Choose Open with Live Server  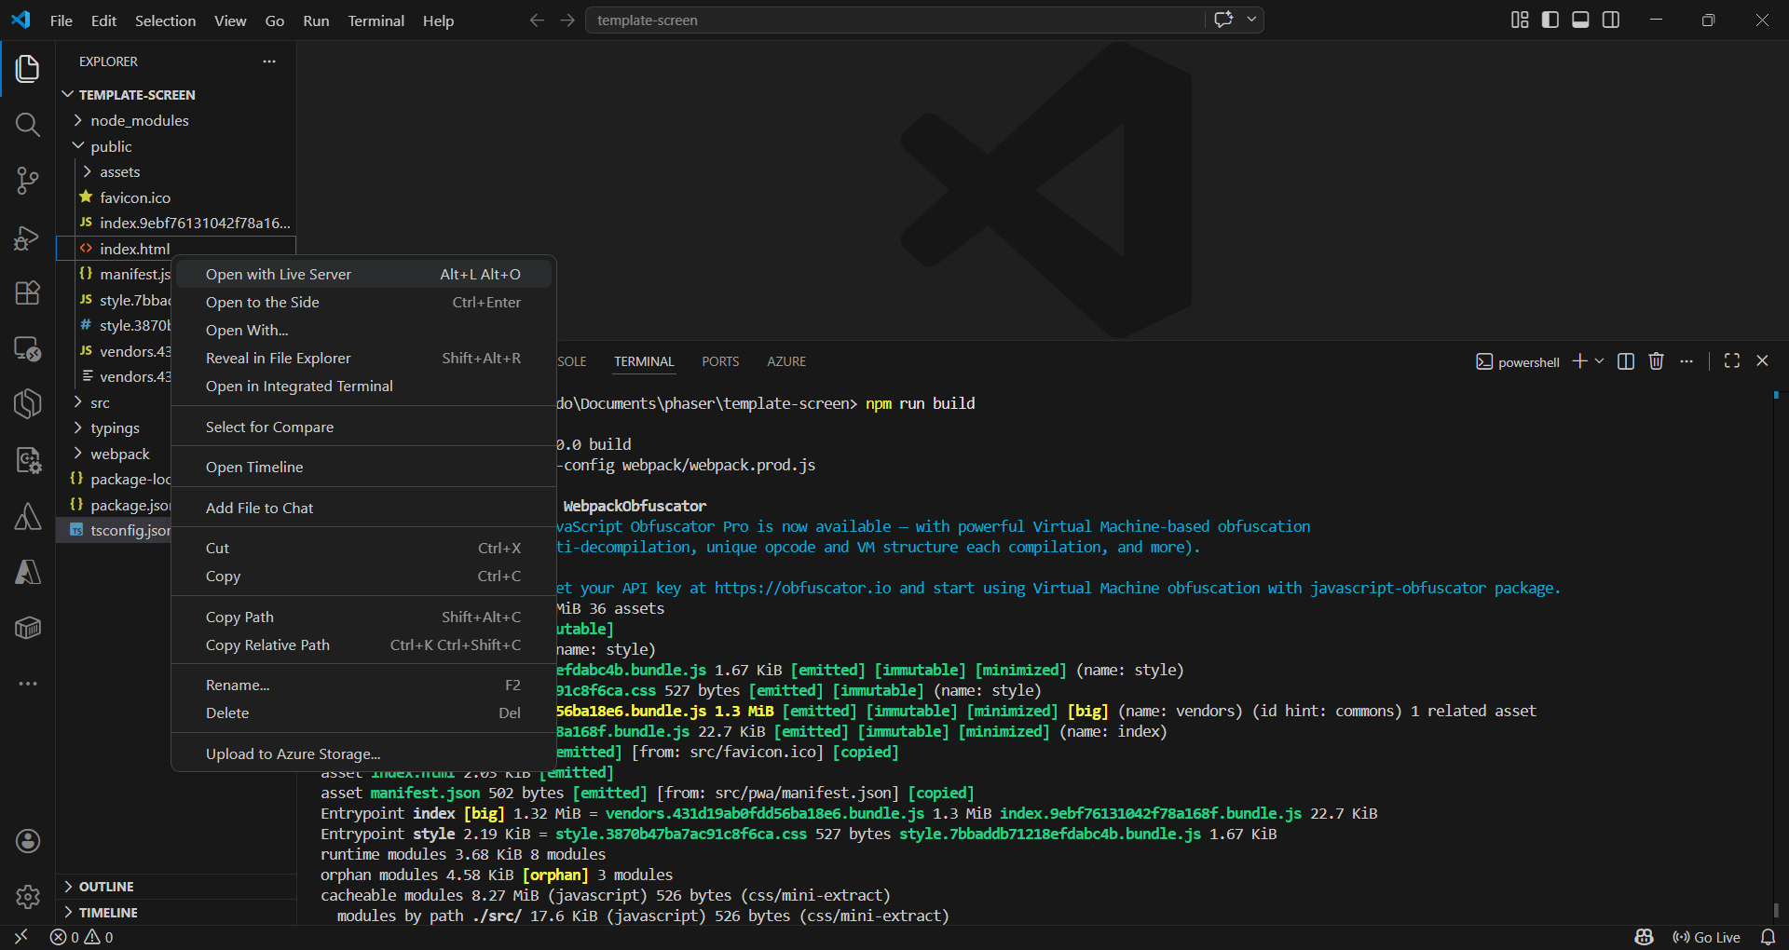click(363, 274)
